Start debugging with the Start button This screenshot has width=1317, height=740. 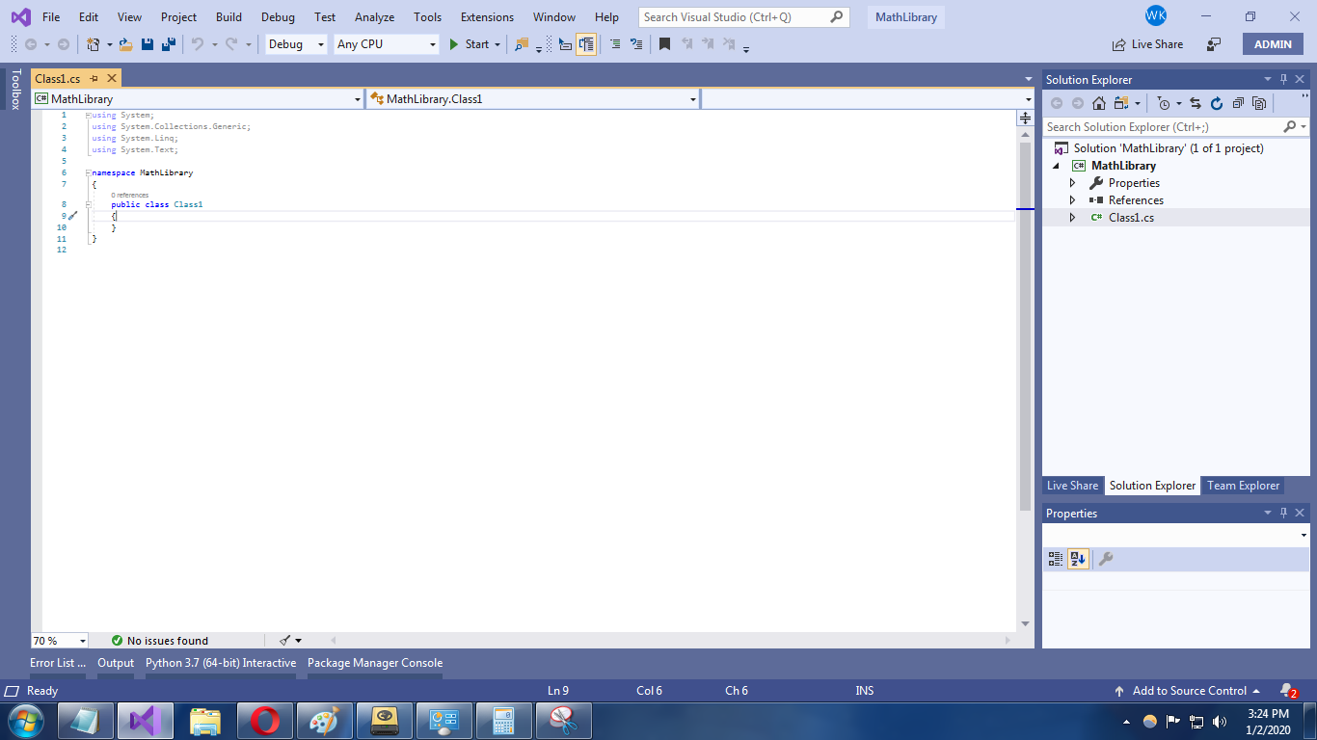[x=470, y=44]
